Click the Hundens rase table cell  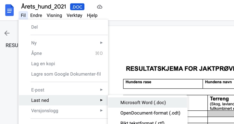163,84
